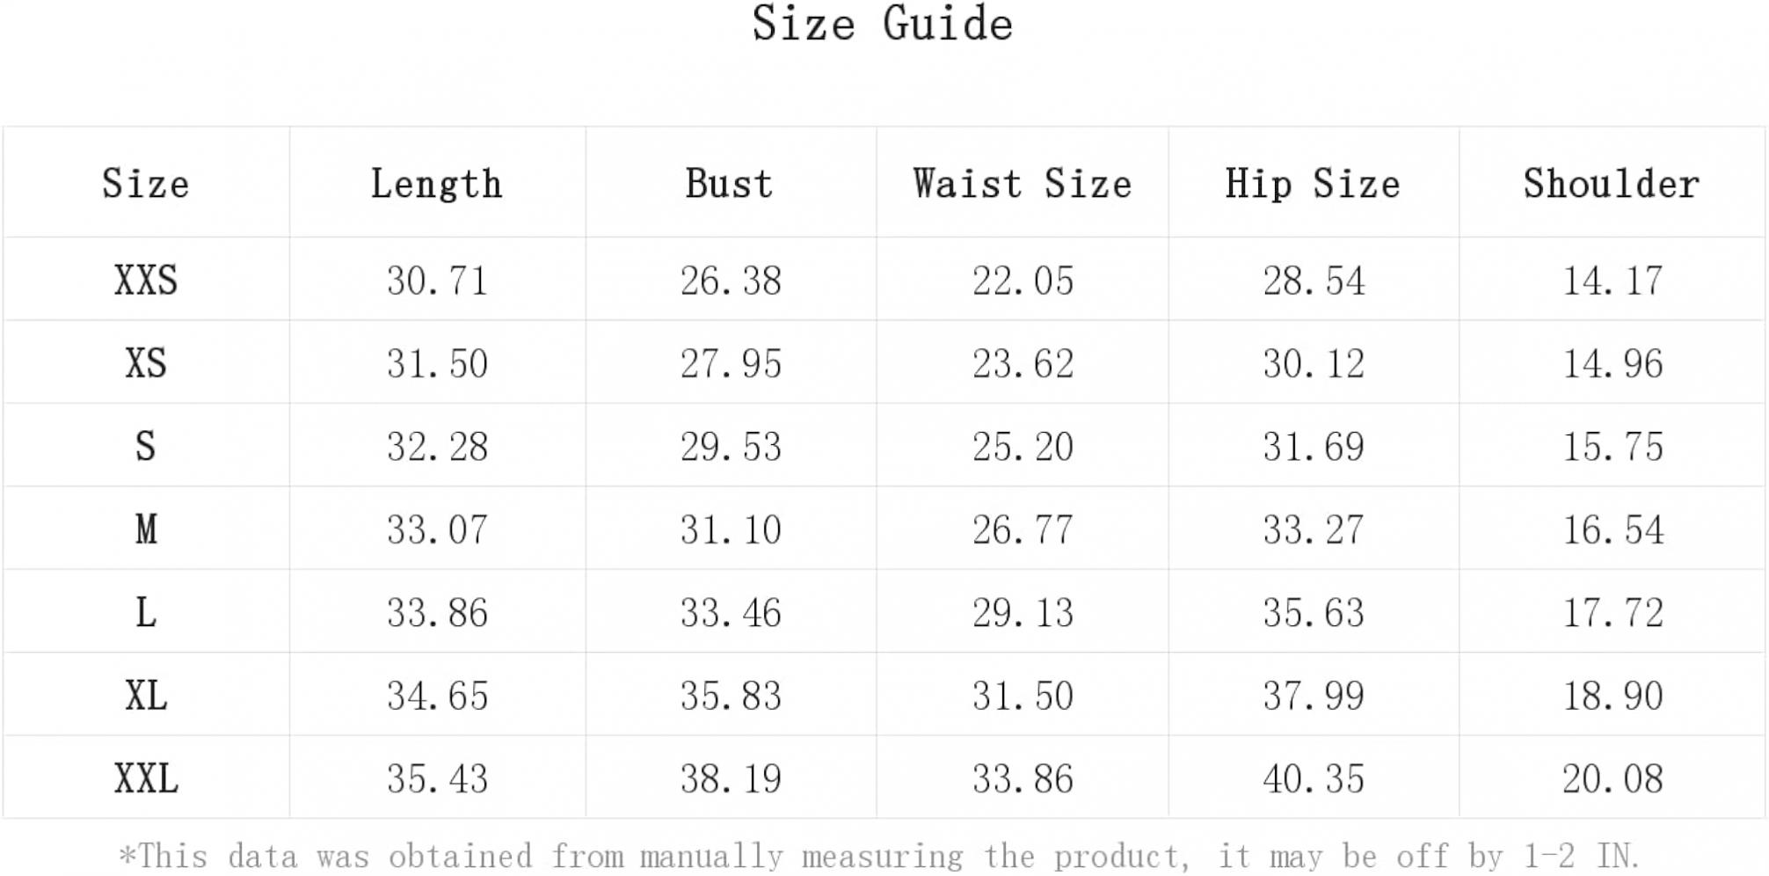The image size is (1769, 876).
Task: Select length value 30.71 for XXS
Action: [437, 281]
